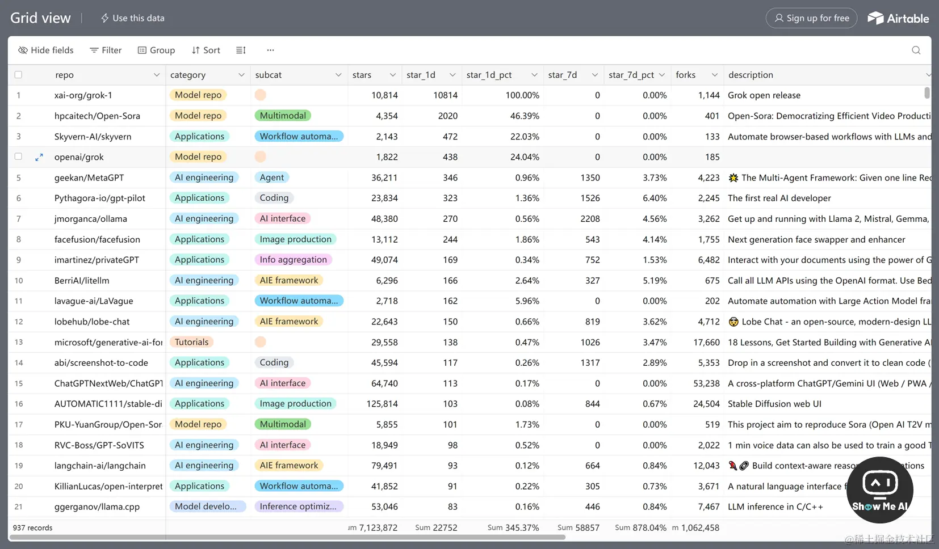
Task: Click the Sum 22752 star_1d summary
Action: pos(436,527)
